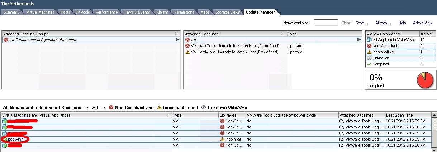437x152 pixels.
Task: Filter by the Incompatible compliance row
Action: [401, 52]
